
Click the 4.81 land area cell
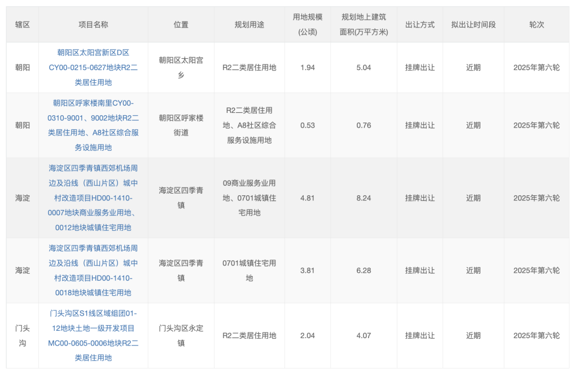click(x=308, y=198)
